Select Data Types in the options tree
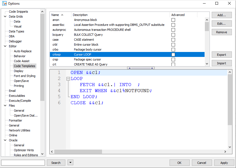 (x=17, y=31)
